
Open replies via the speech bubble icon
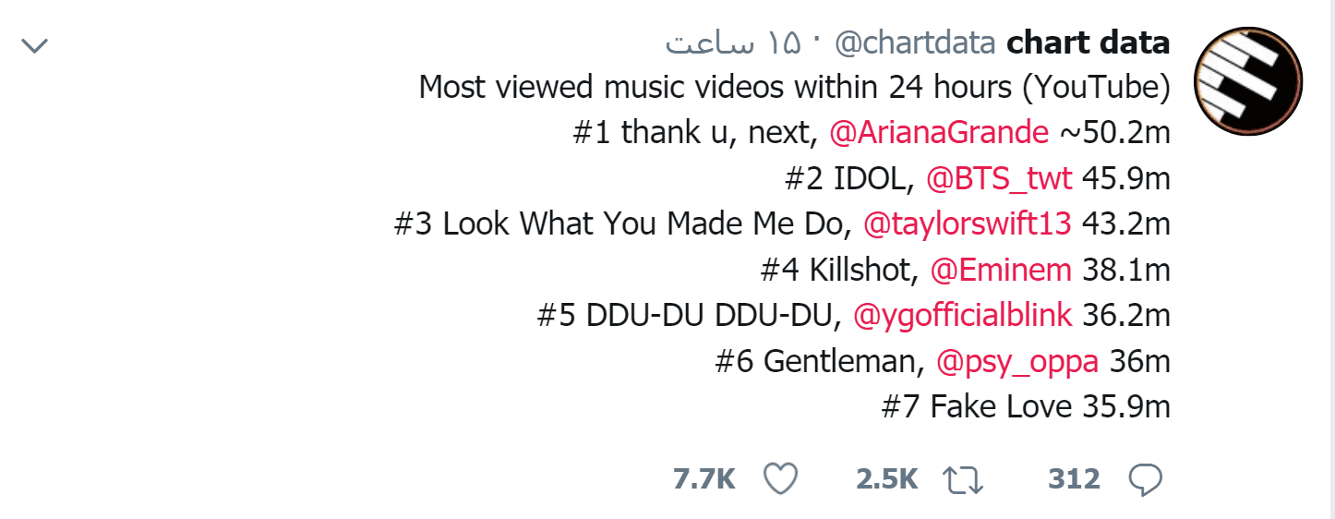coord(1147,478)
